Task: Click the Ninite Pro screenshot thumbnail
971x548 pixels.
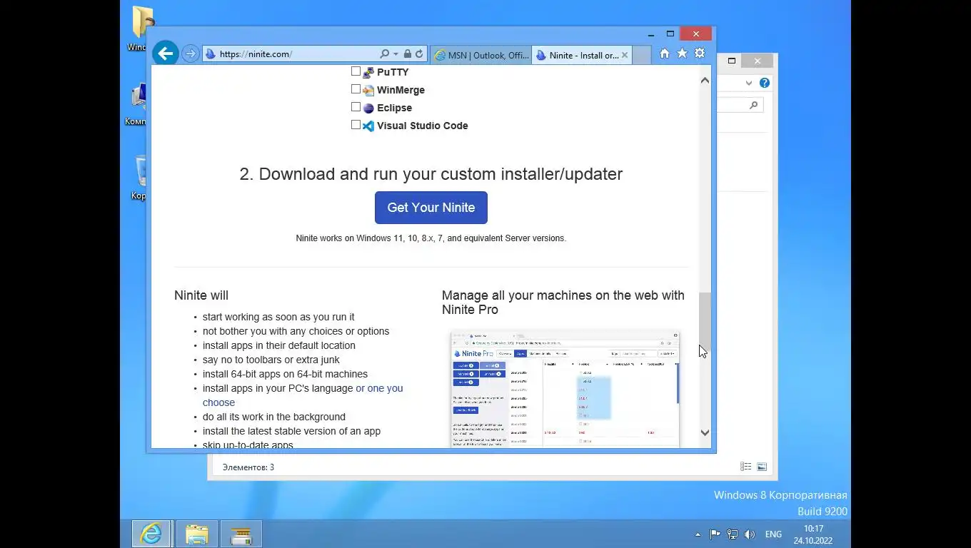Action: [565, 389]
